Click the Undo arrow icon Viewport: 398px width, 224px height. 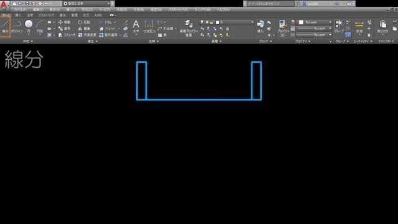click(47, 4)
